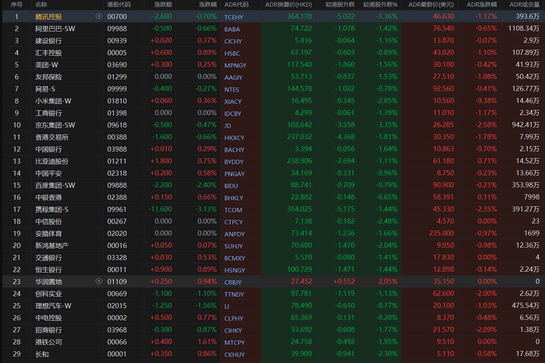Select the 汇丰控股 stock name

49,53
